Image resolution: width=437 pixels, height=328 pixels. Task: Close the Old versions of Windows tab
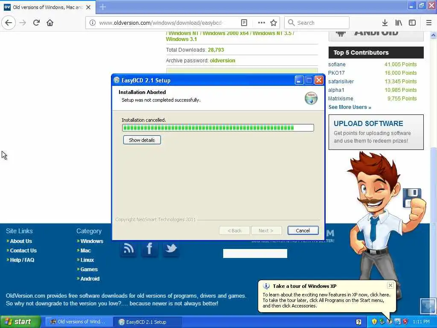(x=88, y=7)
